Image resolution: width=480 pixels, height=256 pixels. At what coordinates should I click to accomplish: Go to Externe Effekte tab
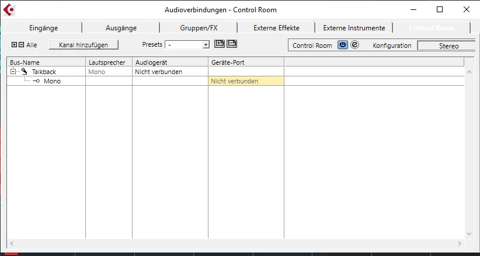276,27
